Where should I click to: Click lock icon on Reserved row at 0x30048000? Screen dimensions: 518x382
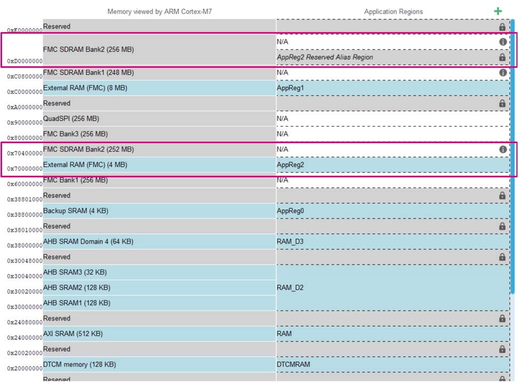tap(502, 257)
